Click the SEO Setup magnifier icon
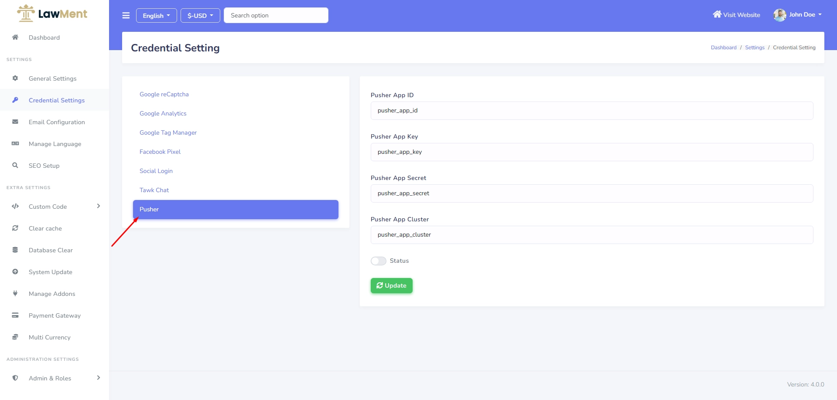The height and width of the screenshot is (400, 837). [x=15, y=166]
